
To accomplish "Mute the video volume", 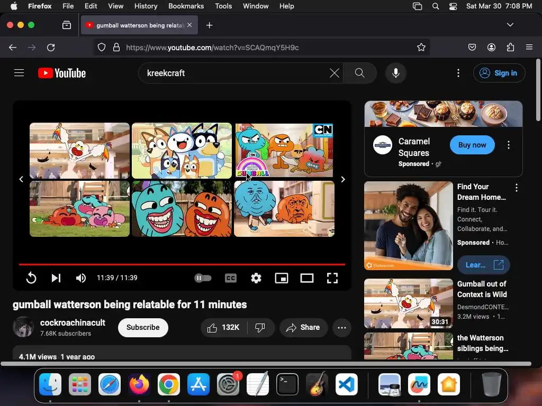I will coord(81,278).
